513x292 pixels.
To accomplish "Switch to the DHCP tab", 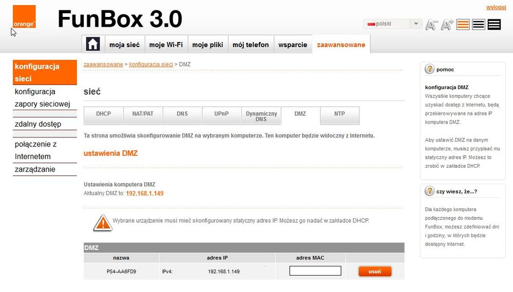I will pyautogui.click(x=103, y=114).
